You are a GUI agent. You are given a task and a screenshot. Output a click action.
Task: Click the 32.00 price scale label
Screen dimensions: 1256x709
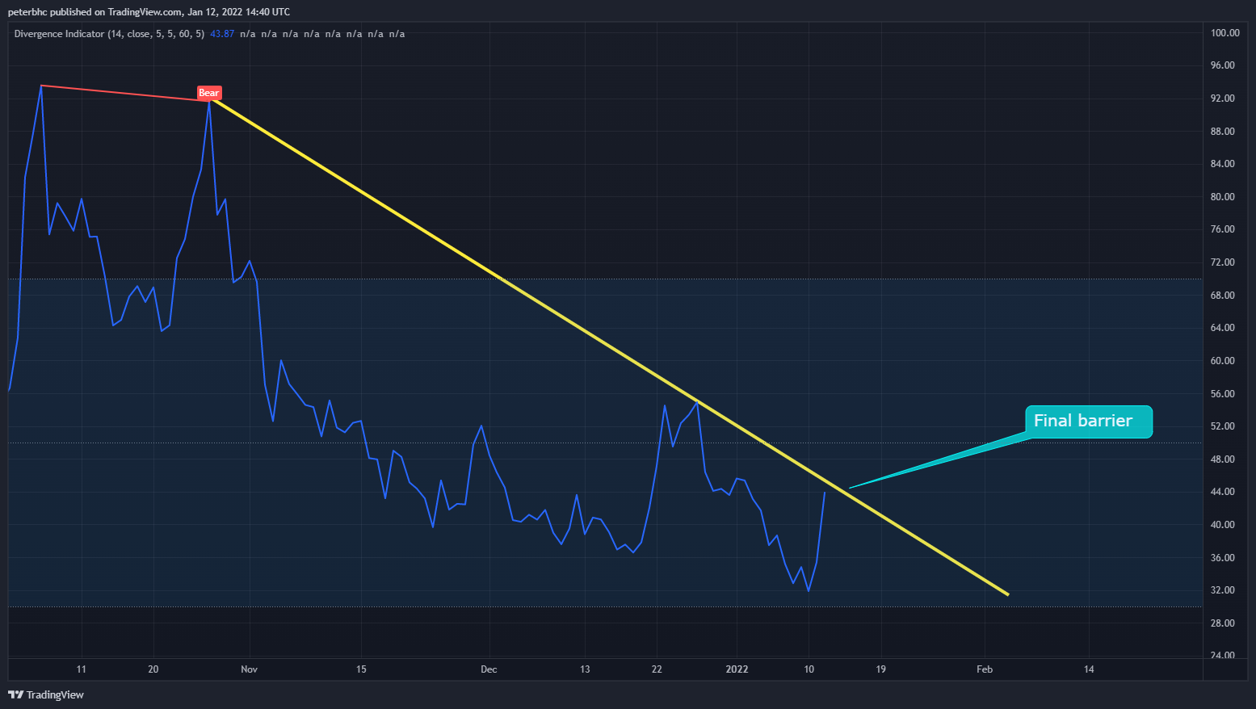click(1222, 590)
